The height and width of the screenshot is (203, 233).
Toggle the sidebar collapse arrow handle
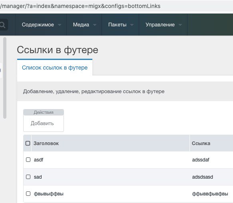click(1, 70)
